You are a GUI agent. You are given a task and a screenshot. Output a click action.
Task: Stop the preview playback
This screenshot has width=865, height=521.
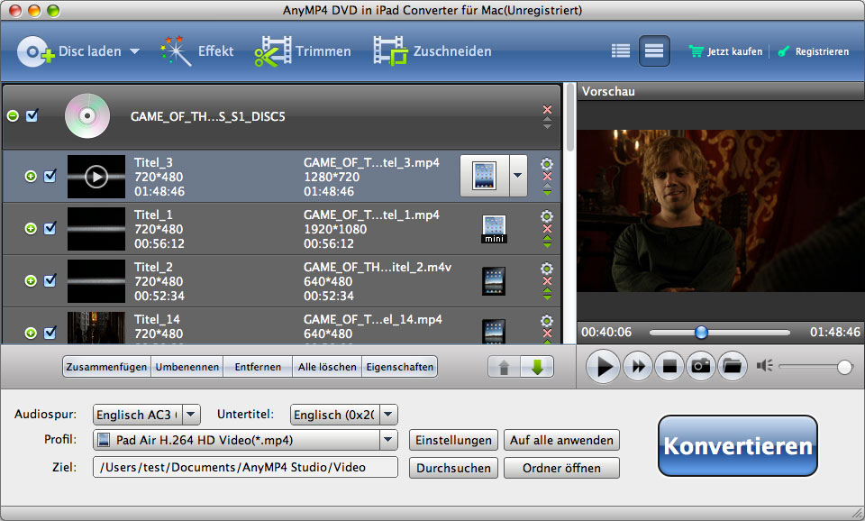point(669,366)
